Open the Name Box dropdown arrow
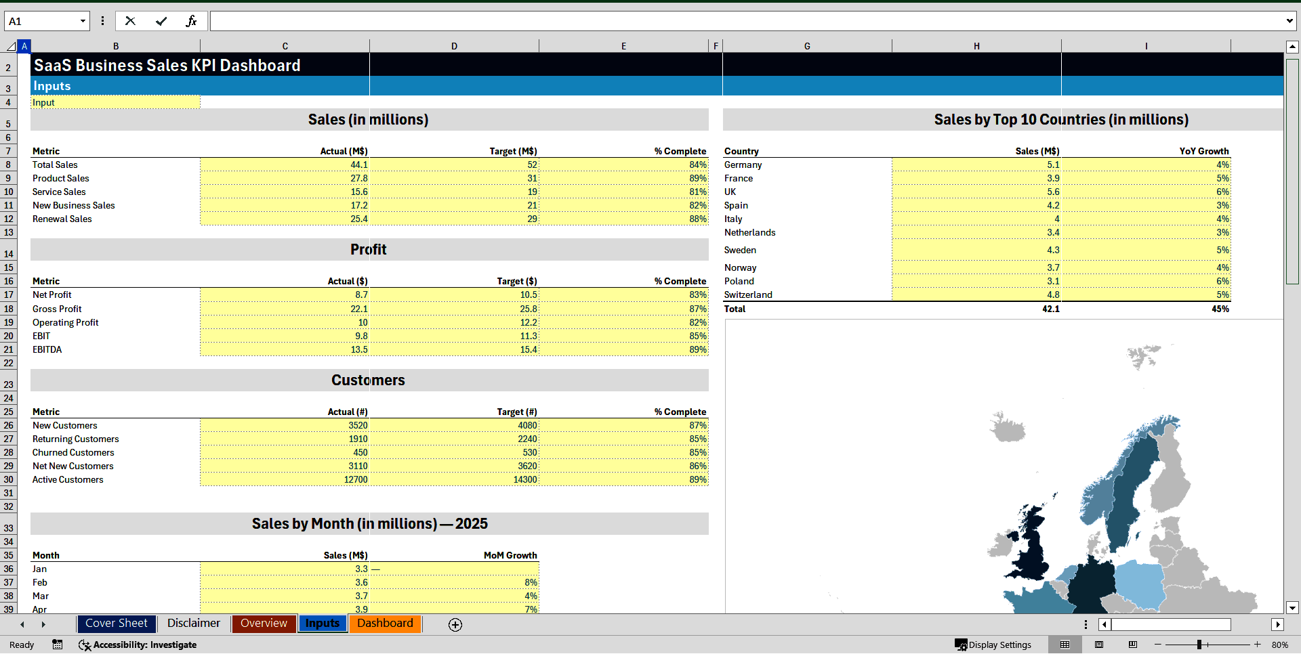 [83, 21]
